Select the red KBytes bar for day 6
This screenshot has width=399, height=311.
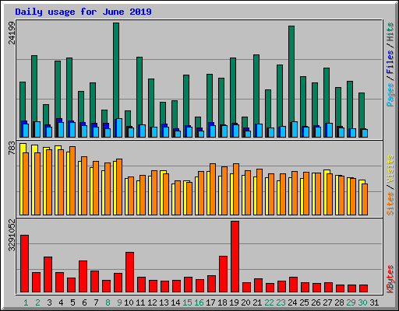(83, 277)
